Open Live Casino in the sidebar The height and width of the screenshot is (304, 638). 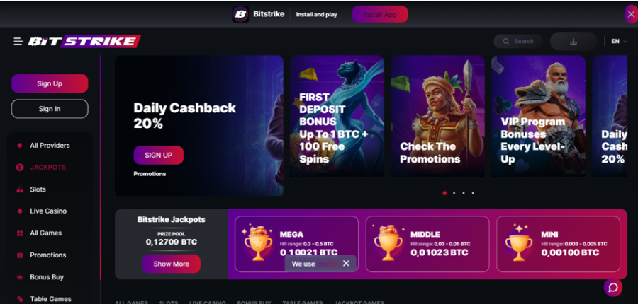click(48, 211)
